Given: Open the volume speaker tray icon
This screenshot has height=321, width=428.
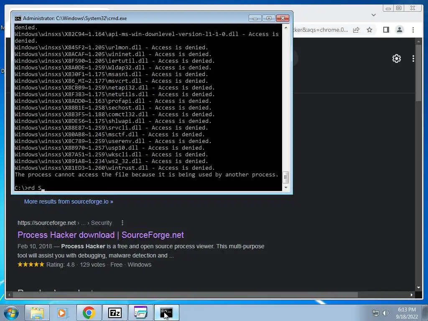Looking at the screenshot, I should click(386, 313).
